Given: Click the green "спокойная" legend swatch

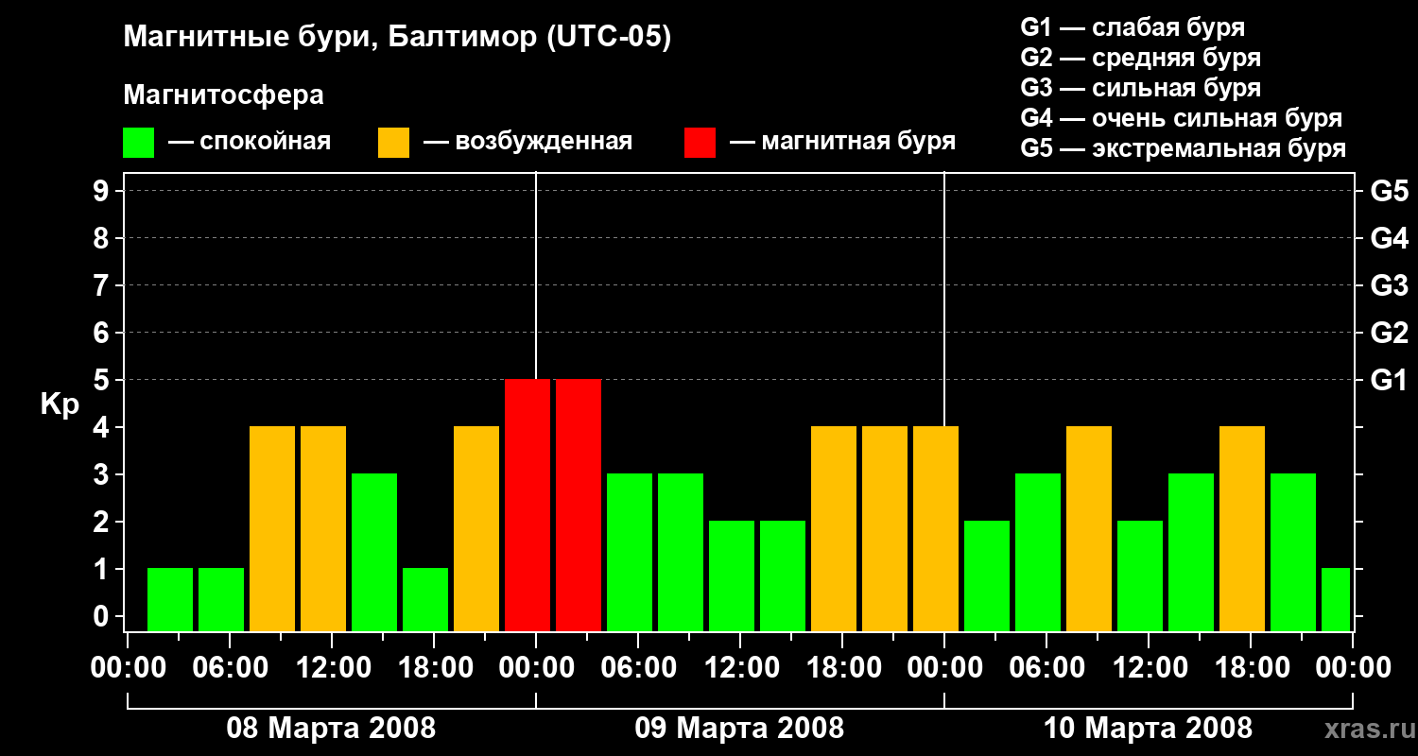Looking at the screenshot, I should tap(138, 143).
